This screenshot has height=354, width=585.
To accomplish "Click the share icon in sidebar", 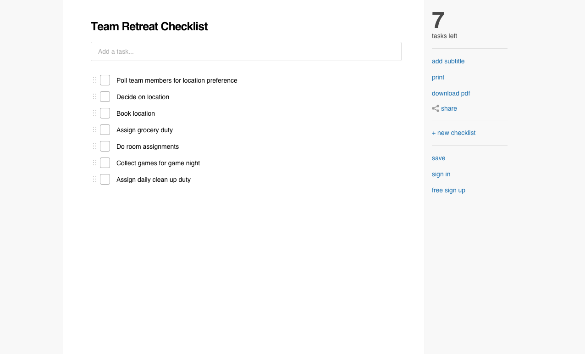I will (x=436, y=109).
